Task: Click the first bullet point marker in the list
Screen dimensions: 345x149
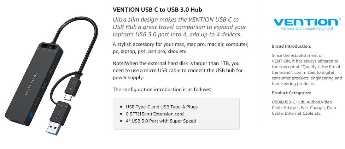Action: (122, 107)
